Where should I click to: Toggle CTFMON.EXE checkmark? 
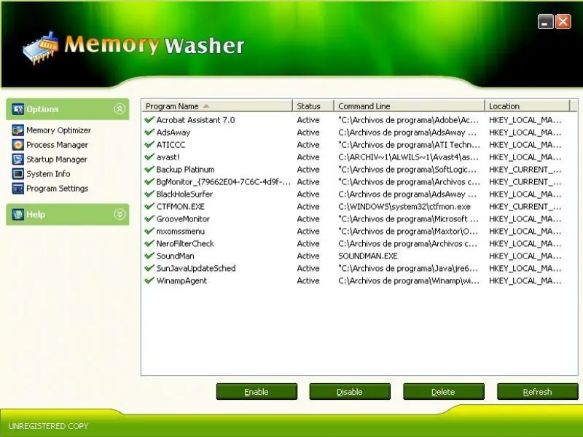pyautogui.click(x=149, y=206)
